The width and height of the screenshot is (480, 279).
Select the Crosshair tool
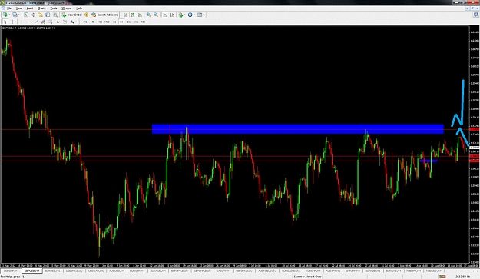tap(12, 22)
